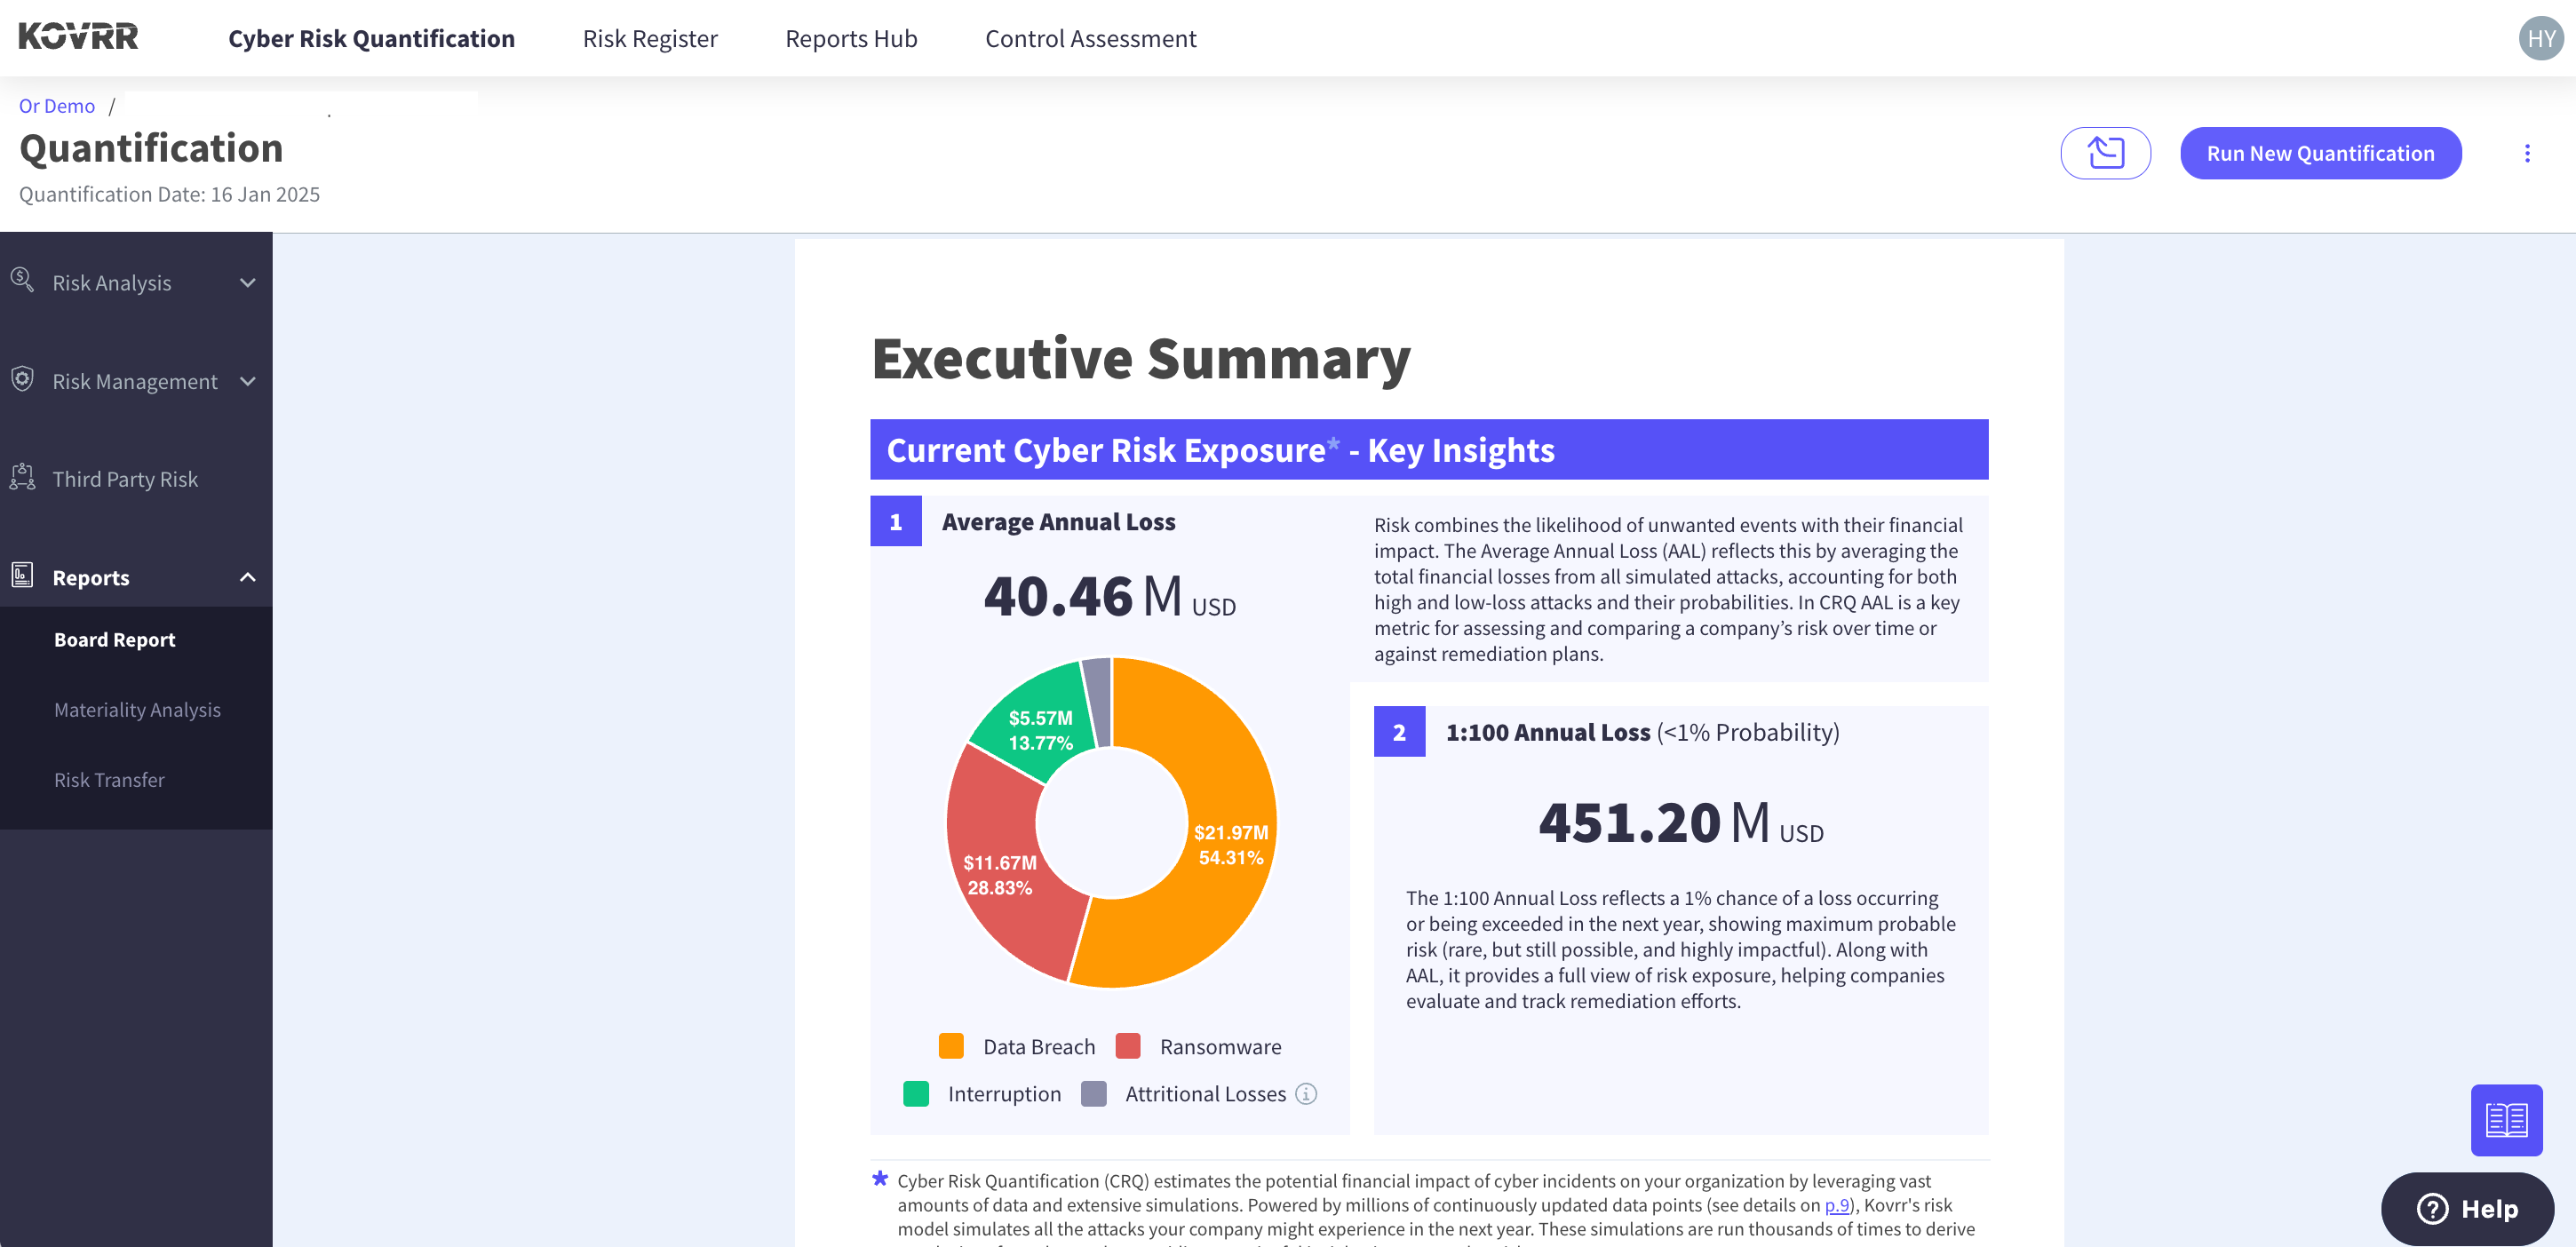Open the Risk Register tab
The image size is (2576, 1247).
[x=650, y=38]
